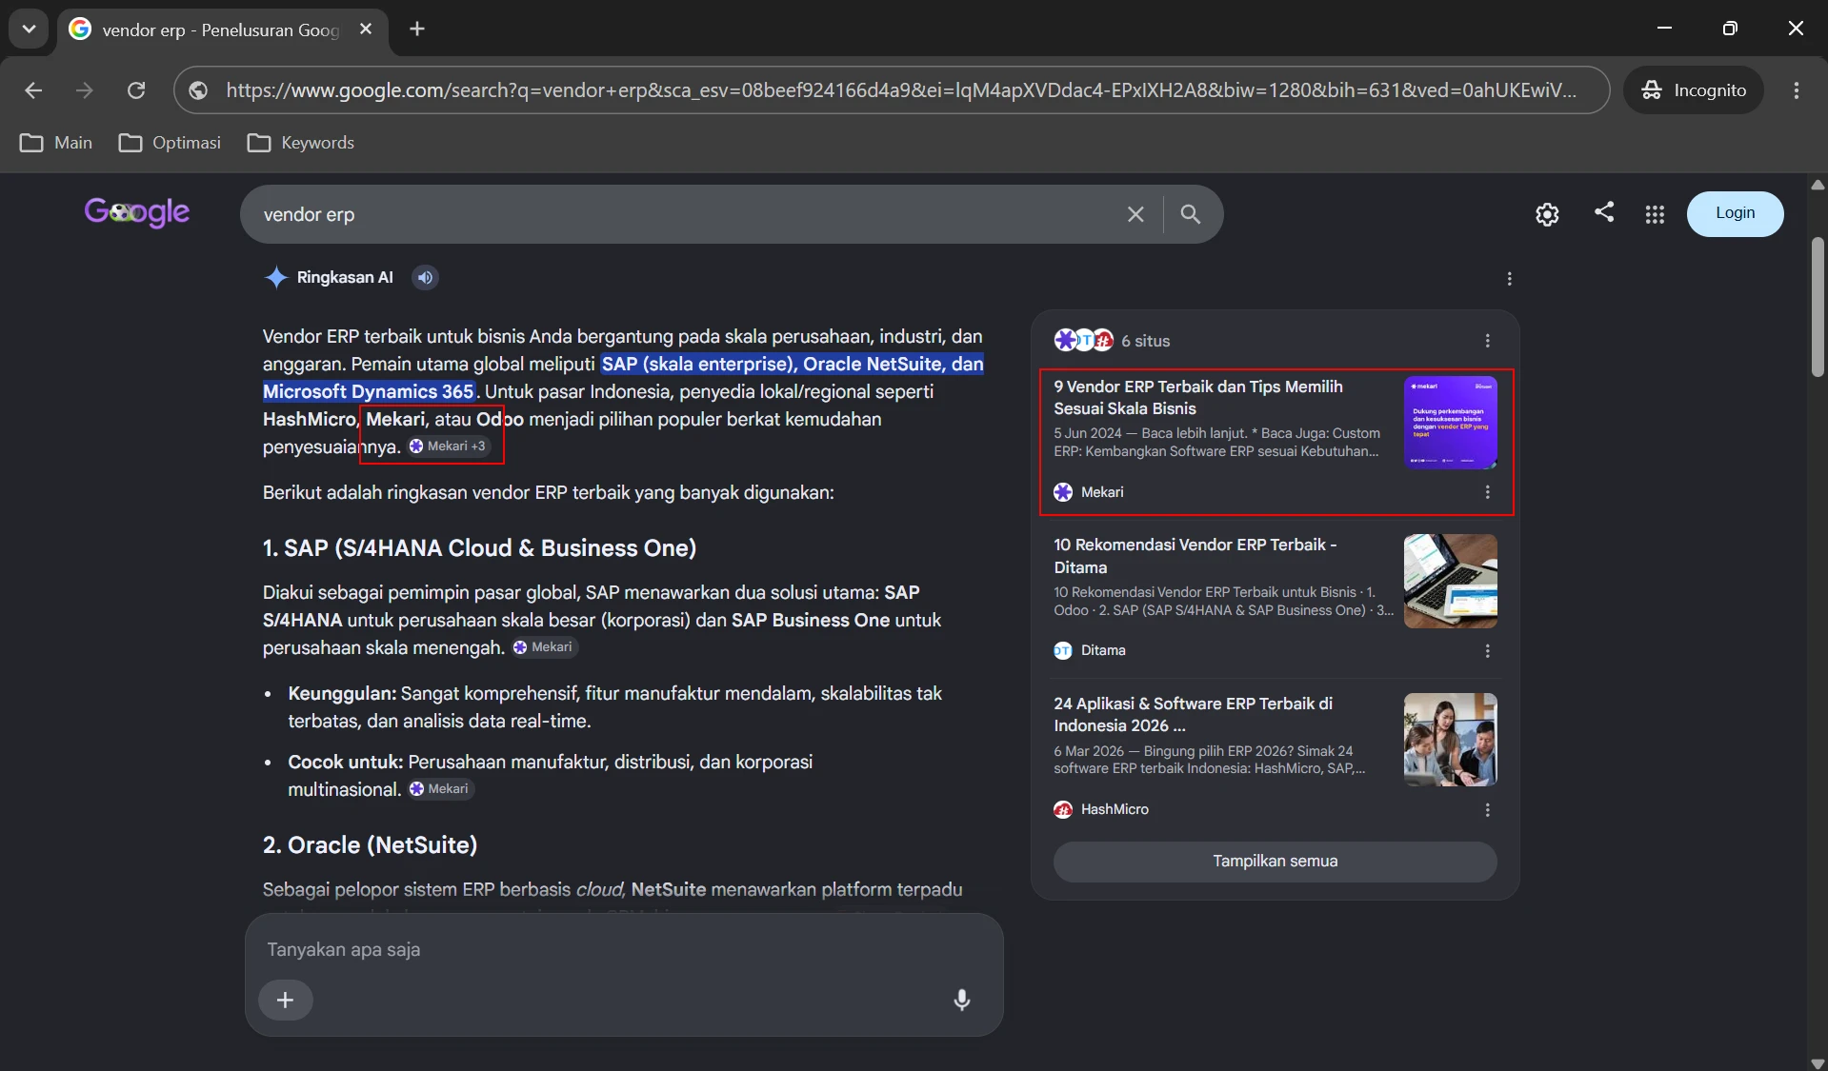
Task: Open options for the Mekari source card
Action: 1487,492
